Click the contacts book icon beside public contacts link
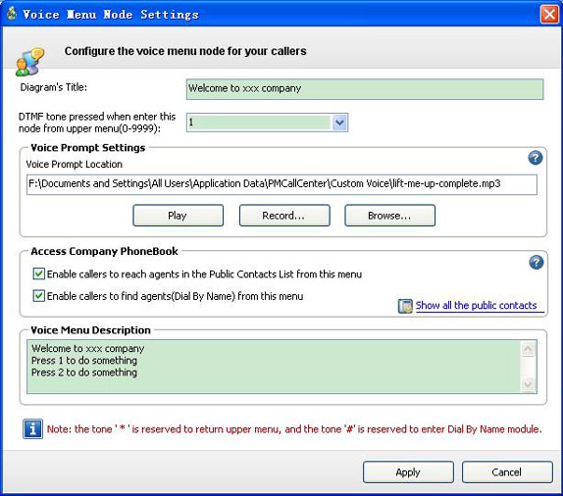Screen dimensions: 563x496 click(x=405, y=306)
